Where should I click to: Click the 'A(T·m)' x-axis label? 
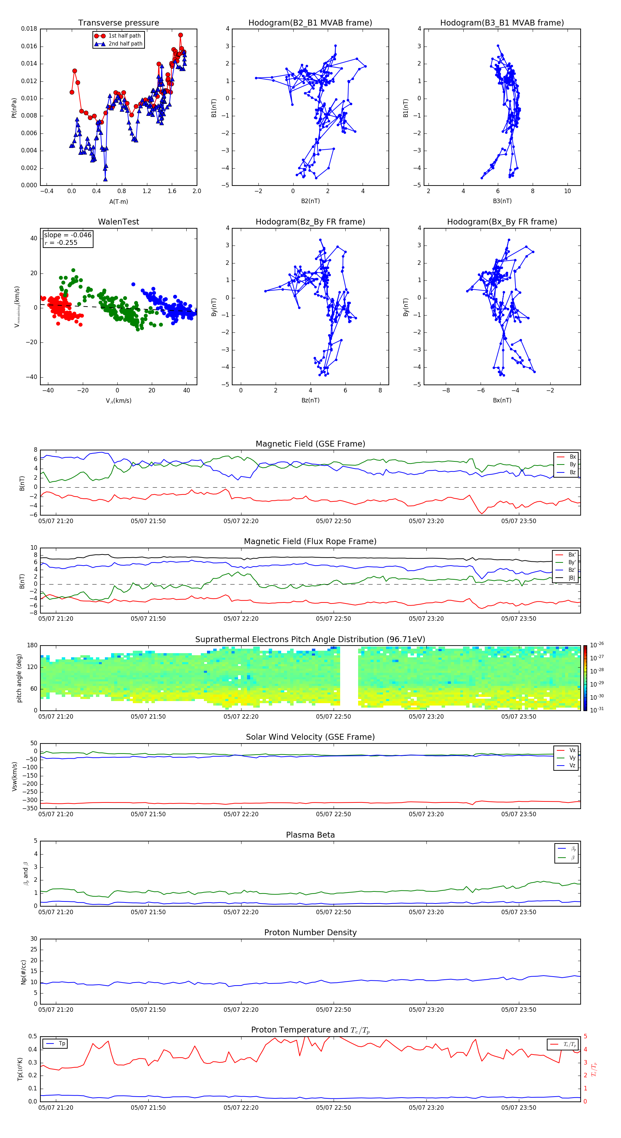coord(118,202)
